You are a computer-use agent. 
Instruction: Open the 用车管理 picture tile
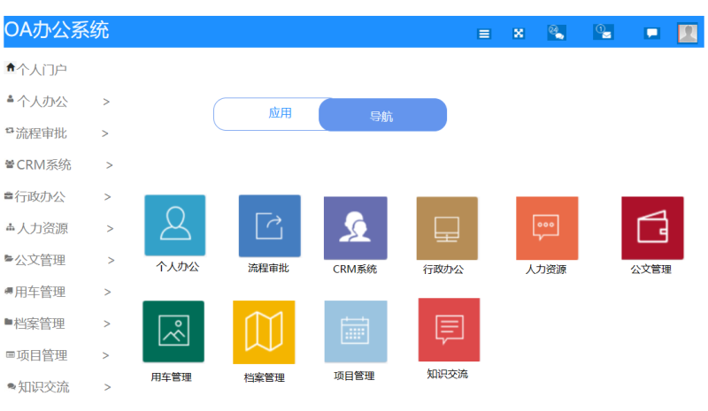173,331
